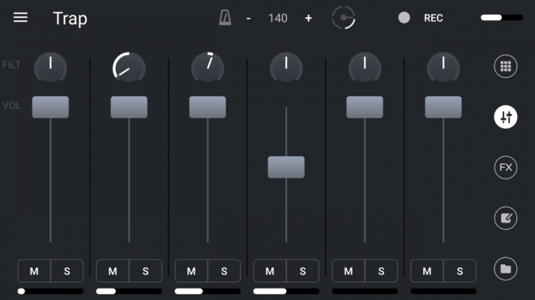535x300 pixels.
Task: Click first channel volume fader handle
Action: click(50, 107)
